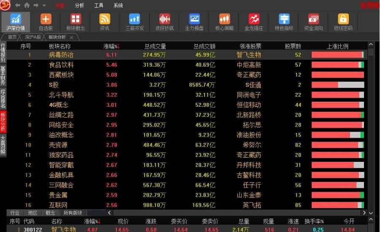Viewport: 380px width, 232px height.
Task: Select the 病毒防治 sector row
Action: [186, 55]
